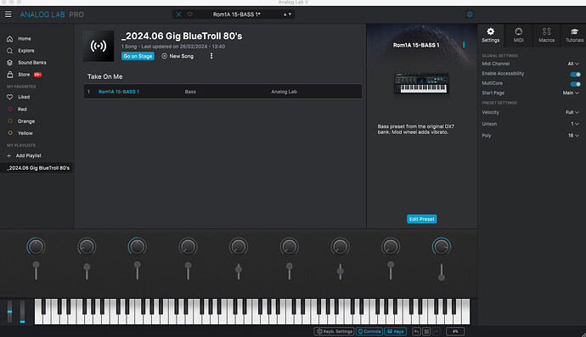Open the Unison dropdown
586x337 pixels.
point(575,124)
